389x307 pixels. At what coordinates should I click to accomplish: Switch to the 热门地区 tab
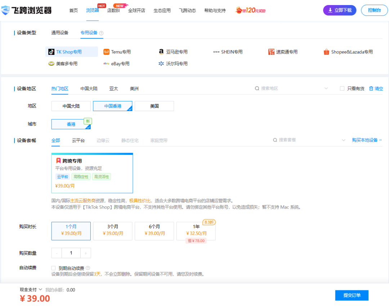pos(60,89)
